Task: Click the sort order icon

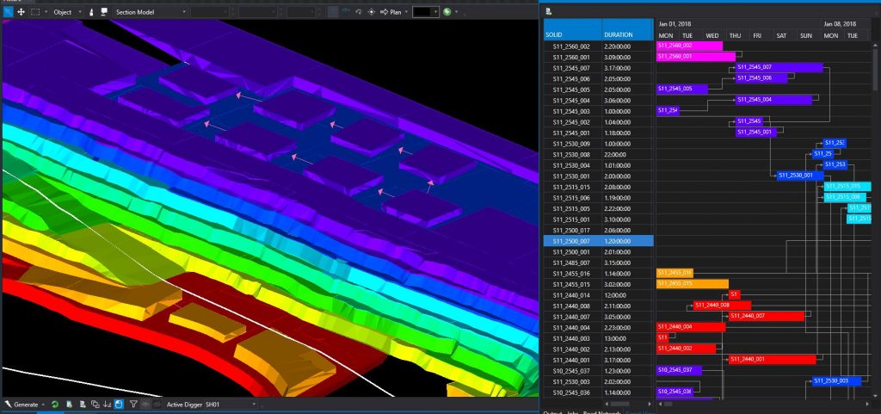Action: pos(107,404)
